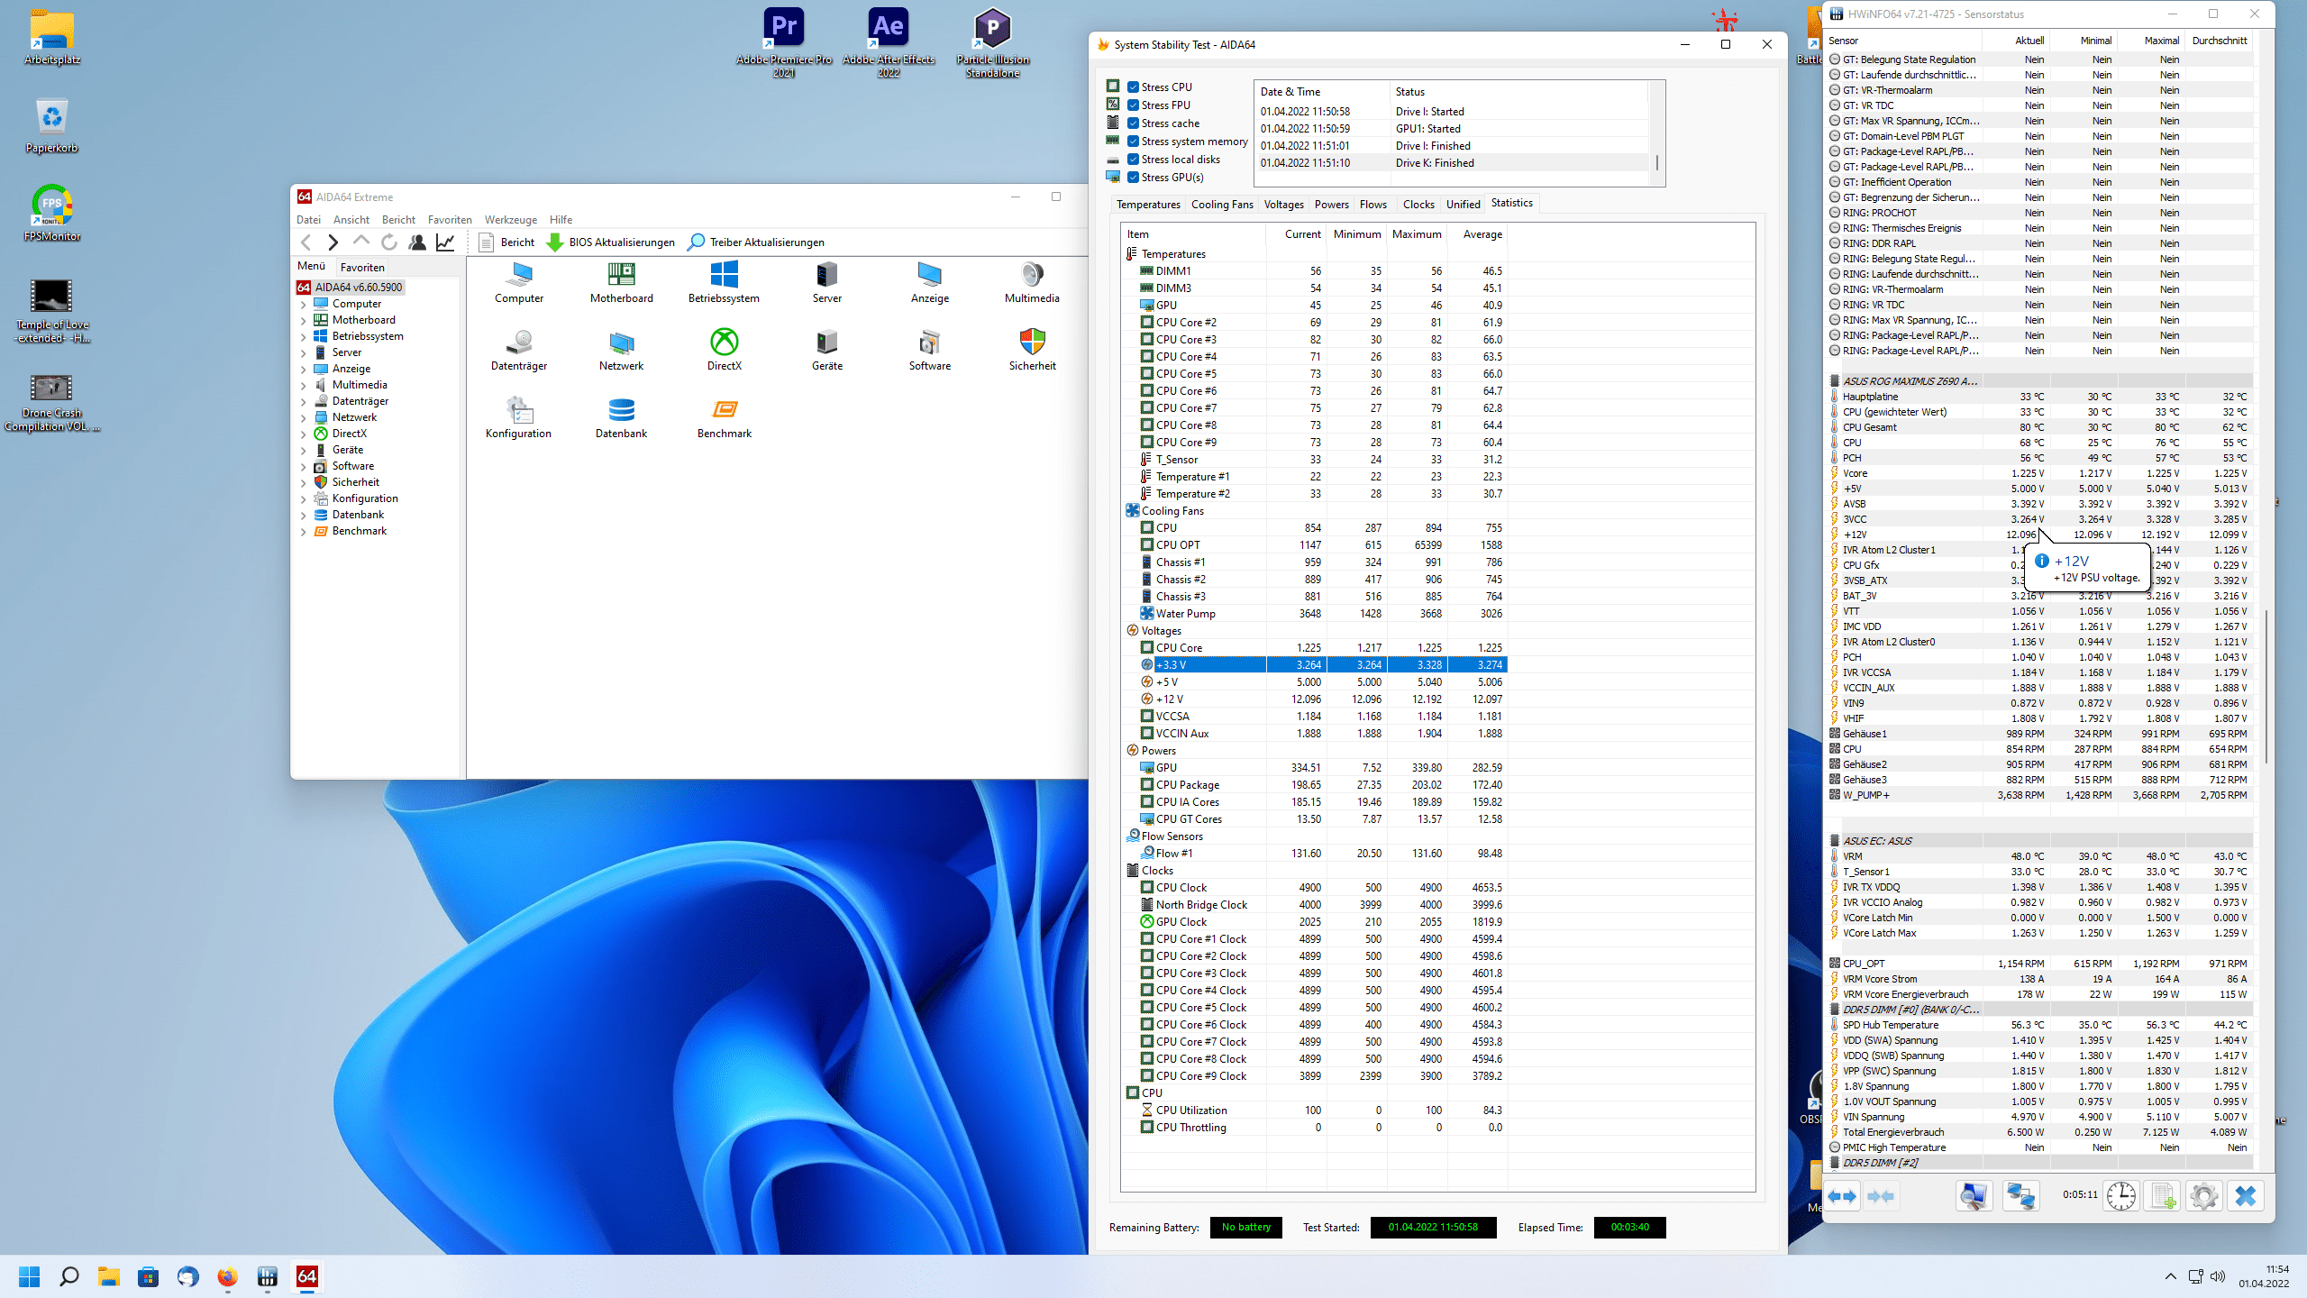Expand Server node in tree
The image size is (2307, 1298).
[304, 353]
